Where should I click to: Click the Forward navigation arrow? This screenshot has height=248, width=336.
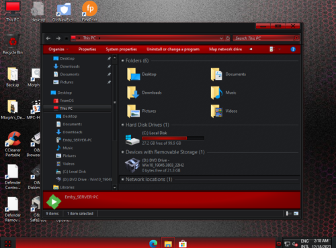click(x=58, y=38)
